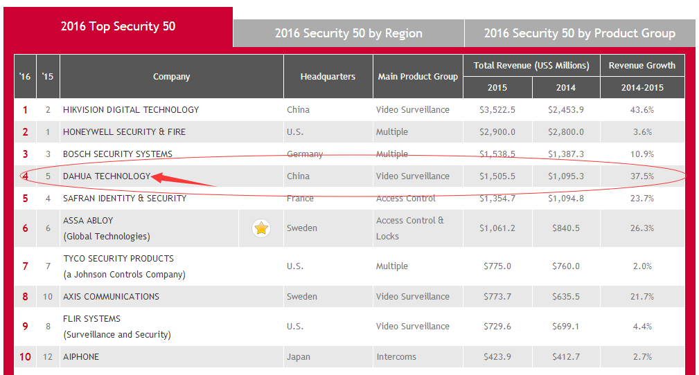Select DAHUA TECHNOLOGY company name

pyautogui.click(x=107, y=176)
